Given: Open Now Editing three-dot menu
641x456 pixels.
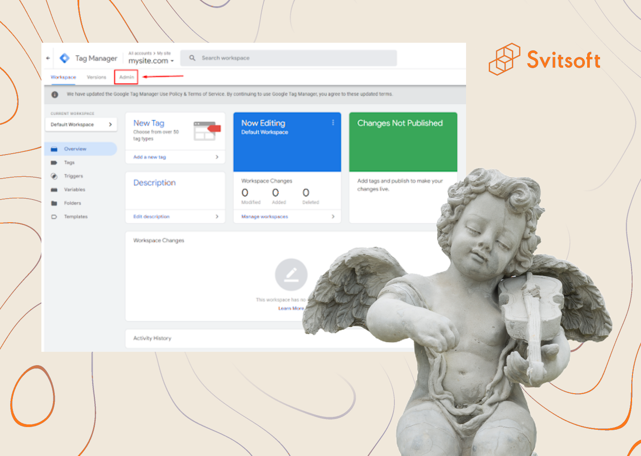Looking at the screenshot, I should [333, 122].
